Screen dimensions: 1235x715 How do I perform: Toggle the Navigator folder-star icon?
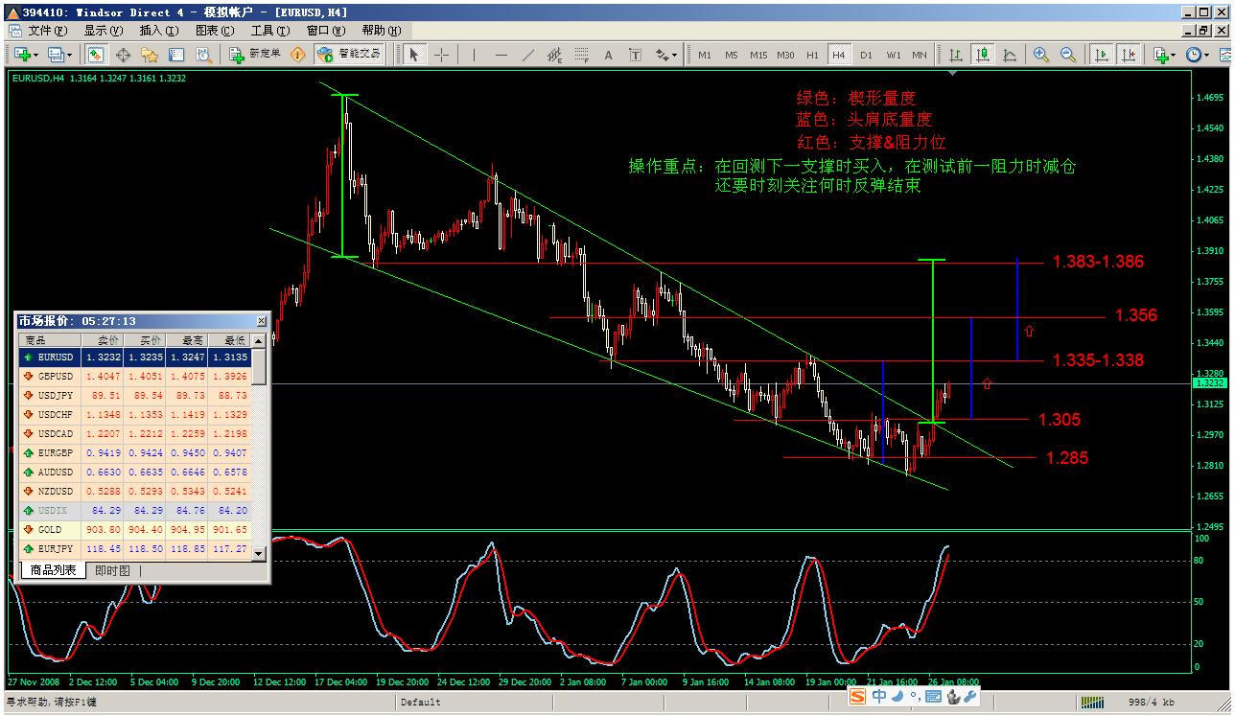pyautogui.click(x=151, y=55)
